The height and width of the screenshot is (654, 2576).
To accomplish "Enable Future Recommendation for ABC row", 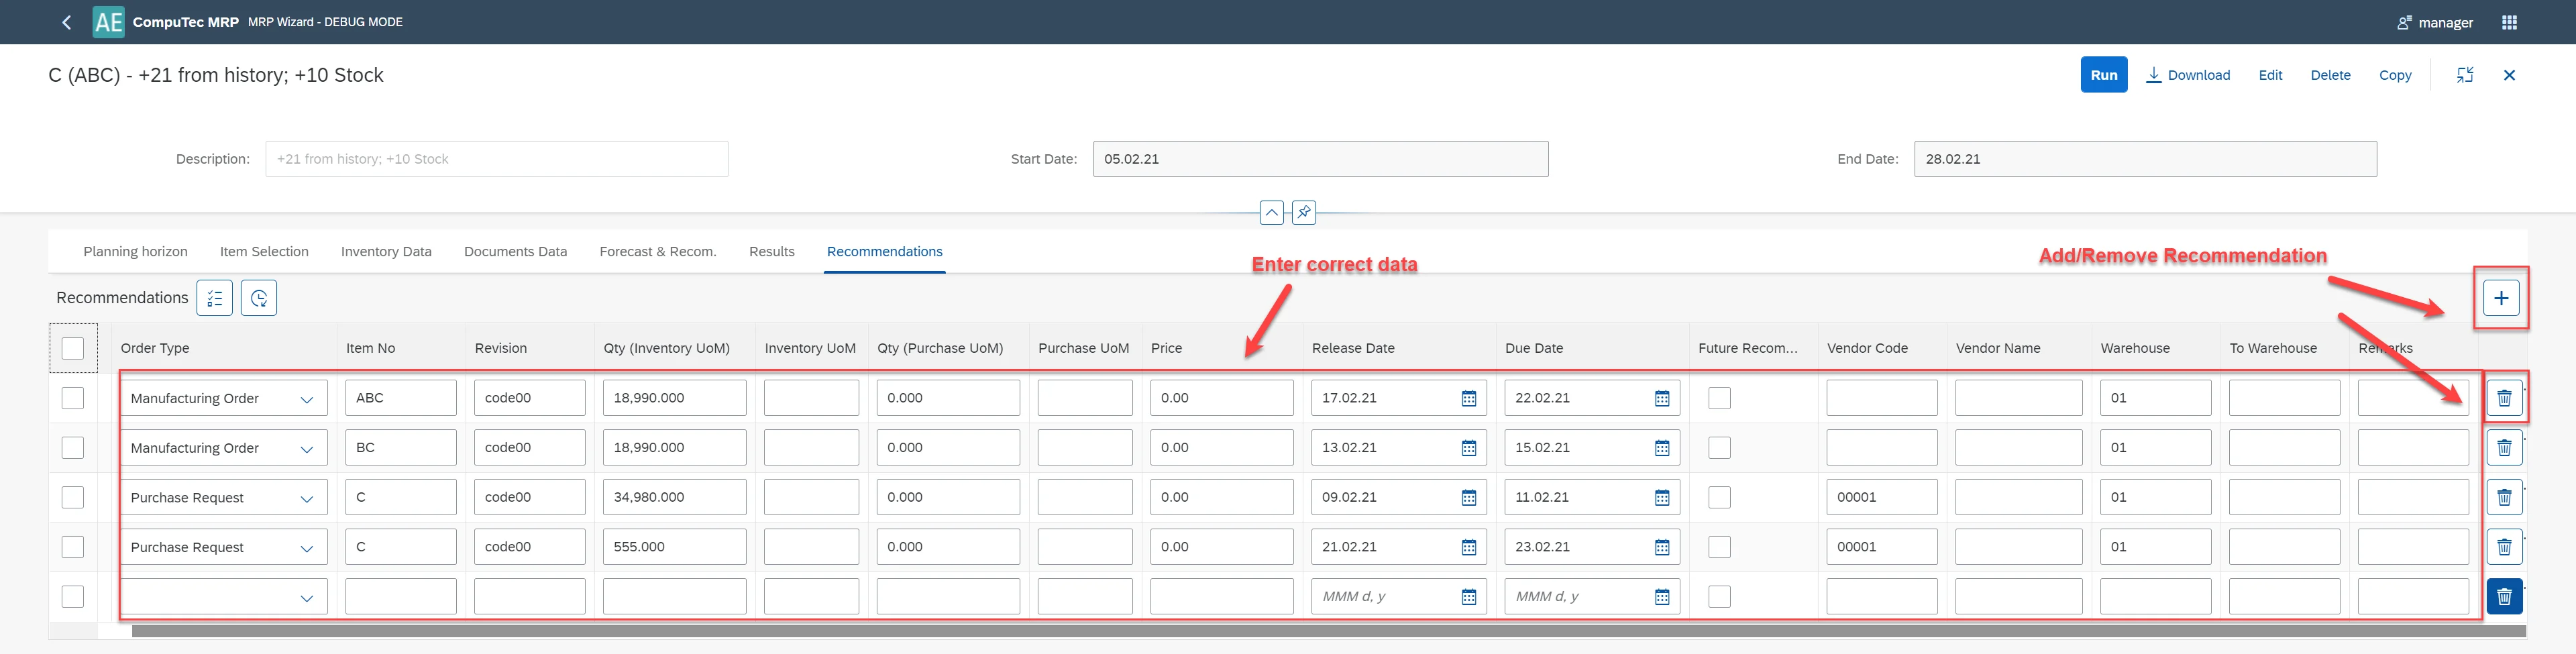I will (1719, 398).
